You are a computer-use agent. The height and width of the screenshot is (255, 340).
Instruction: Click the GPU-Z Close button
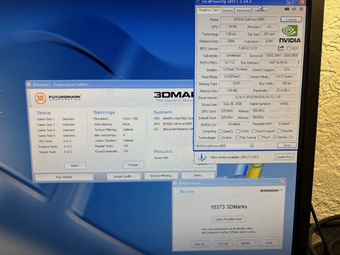pos(287,145)
